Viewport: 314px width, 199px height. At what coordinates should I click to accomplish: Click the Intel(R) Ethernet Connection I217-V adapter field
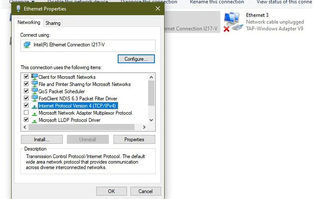pos(88,46)
